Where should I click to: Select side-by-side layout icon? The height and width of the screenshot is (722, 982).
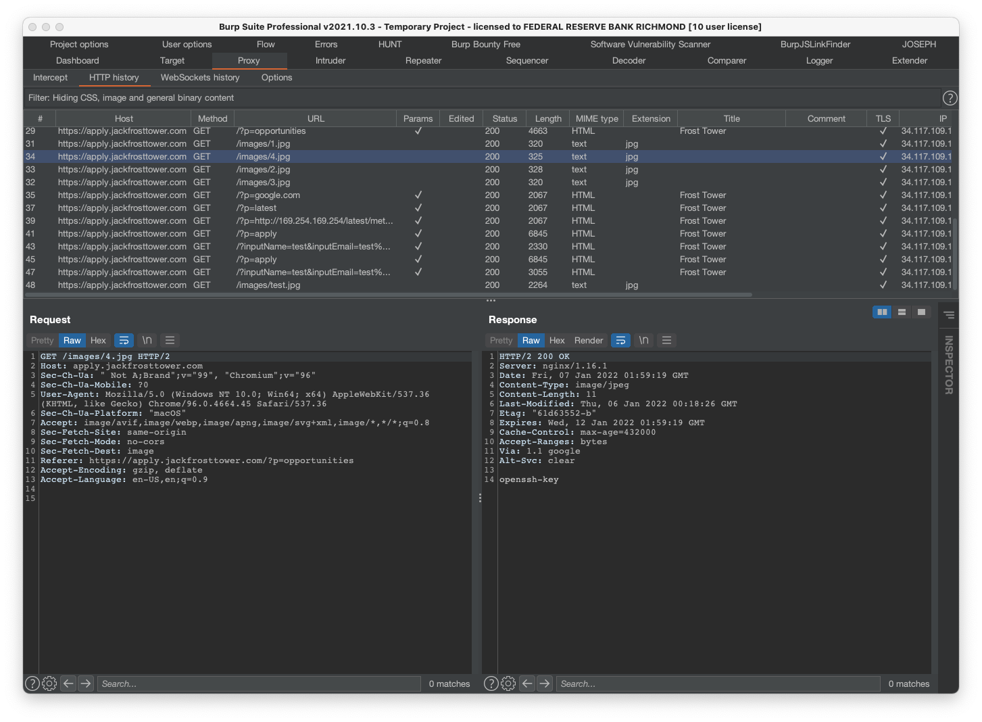[x=882, y=312]
